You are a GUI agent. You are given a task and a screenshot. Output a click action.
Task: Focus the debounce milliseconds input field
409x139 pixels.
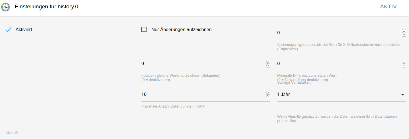coord(338,33)
